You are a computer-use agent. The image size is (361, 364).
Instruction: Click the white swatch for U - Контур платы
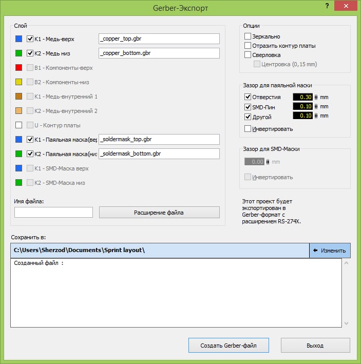(19, 125)
